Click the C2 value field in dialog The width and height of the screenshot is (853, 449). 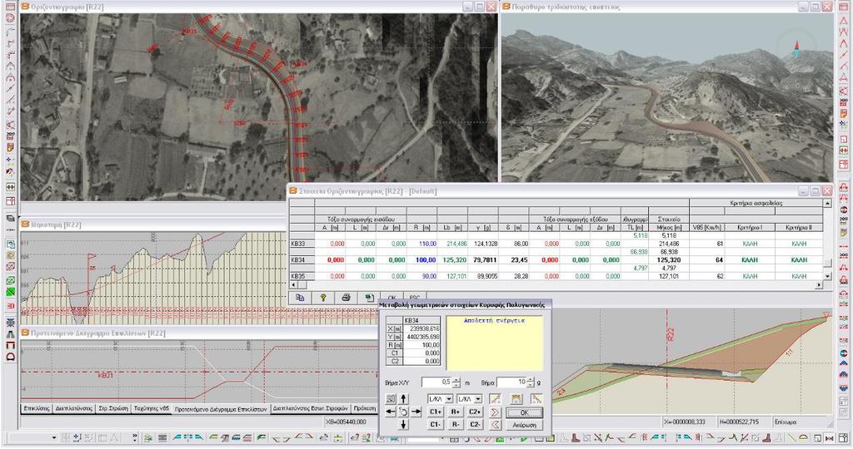(422, 361)
